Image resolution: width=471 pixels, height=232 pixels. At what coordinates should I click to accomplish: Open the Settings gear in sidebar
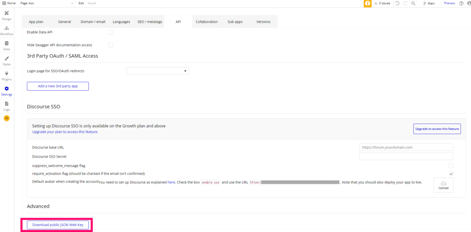click(7, 91)
